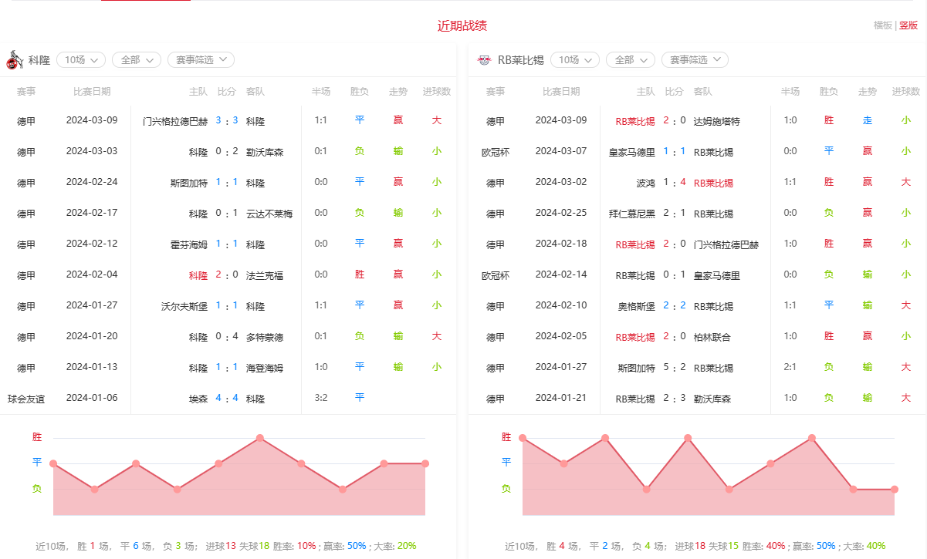Click 门兴格拉德巴赫 team in 科隆's first match
Image resolution: width=927 pixels, height=559 pixels.
(x=175, y=121)
